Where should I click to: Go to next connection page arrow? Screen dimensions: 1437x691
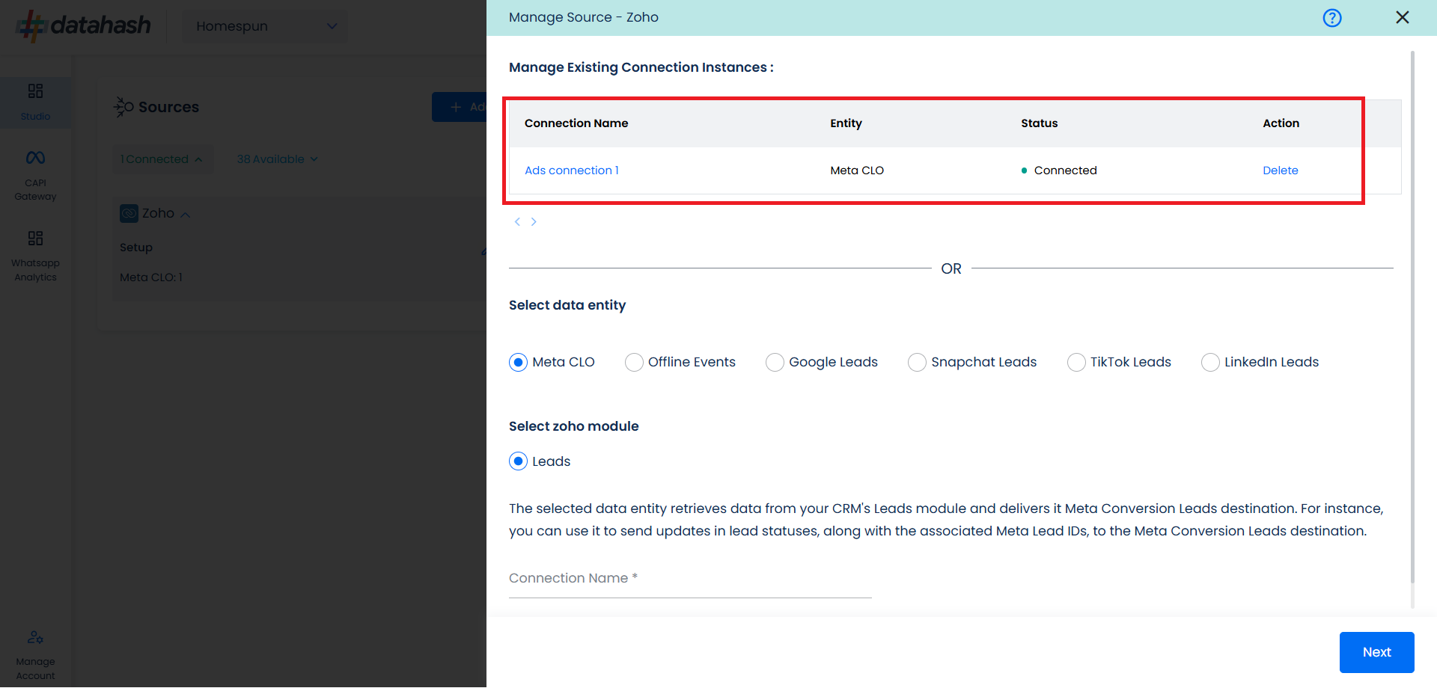tap(534, 221)
